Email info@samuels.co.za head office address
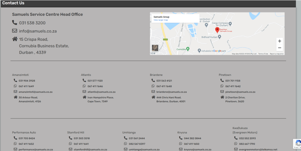The width and height of the screenshot is (301, 151). (x=38, y=31)
